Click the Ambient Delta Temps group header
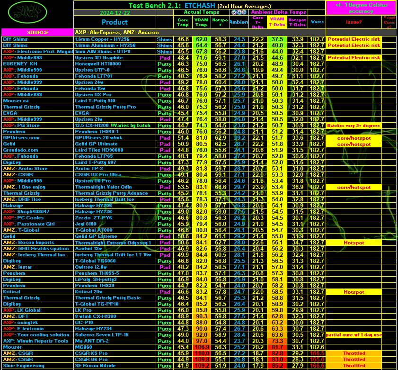Image resolution: width=398 pixels, height=370 pixels. [278, 12]
